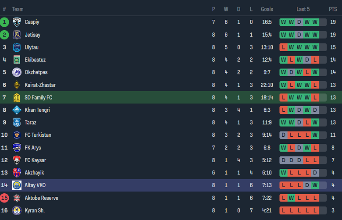Image resolution: width=342 pixels, height=220 pixels.
Task: Click the red position 15 relegation marker
Action: coord(4,198)
